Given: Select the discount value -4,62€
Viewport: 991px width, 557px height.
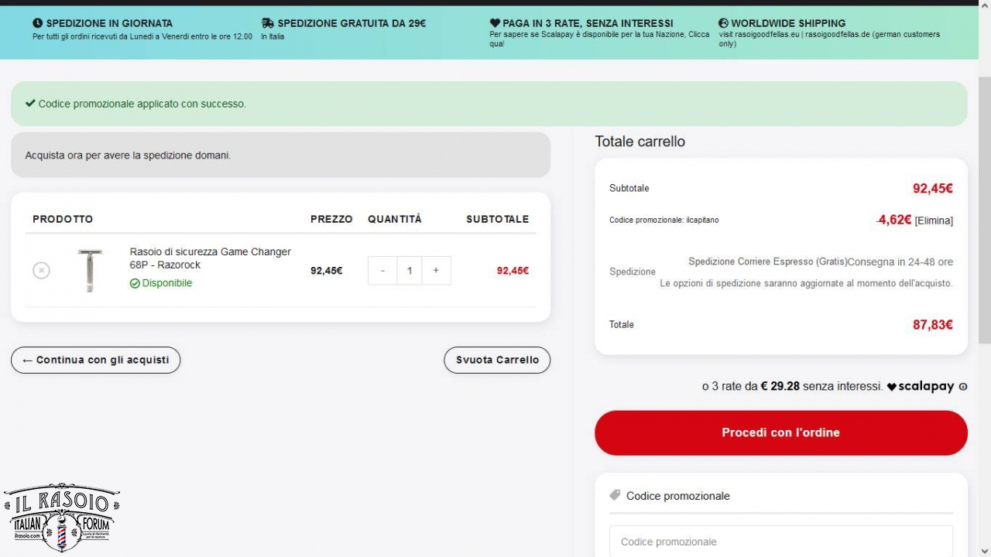Looking at the screenshot, I should coord(893,220).
